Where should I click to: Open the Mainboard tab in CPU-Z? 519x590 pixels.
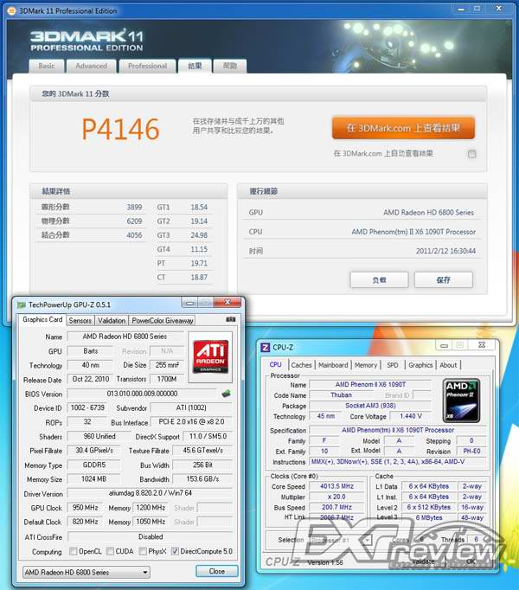333,365
